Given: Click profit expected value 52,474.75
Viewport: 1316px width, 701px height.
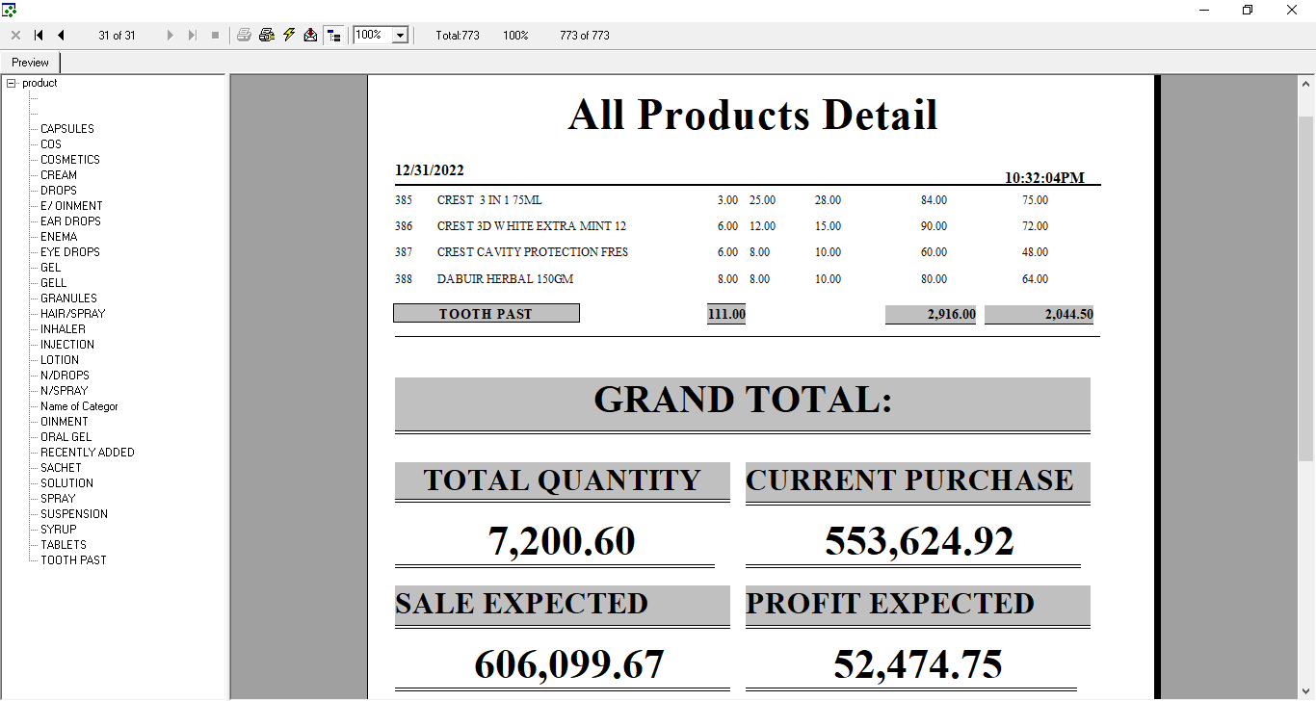Looking at the screenshot, I should 918,664.
